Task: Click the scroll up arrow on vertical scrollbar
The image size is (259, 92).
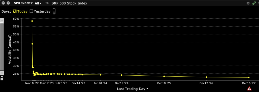Action: point(2,20)
